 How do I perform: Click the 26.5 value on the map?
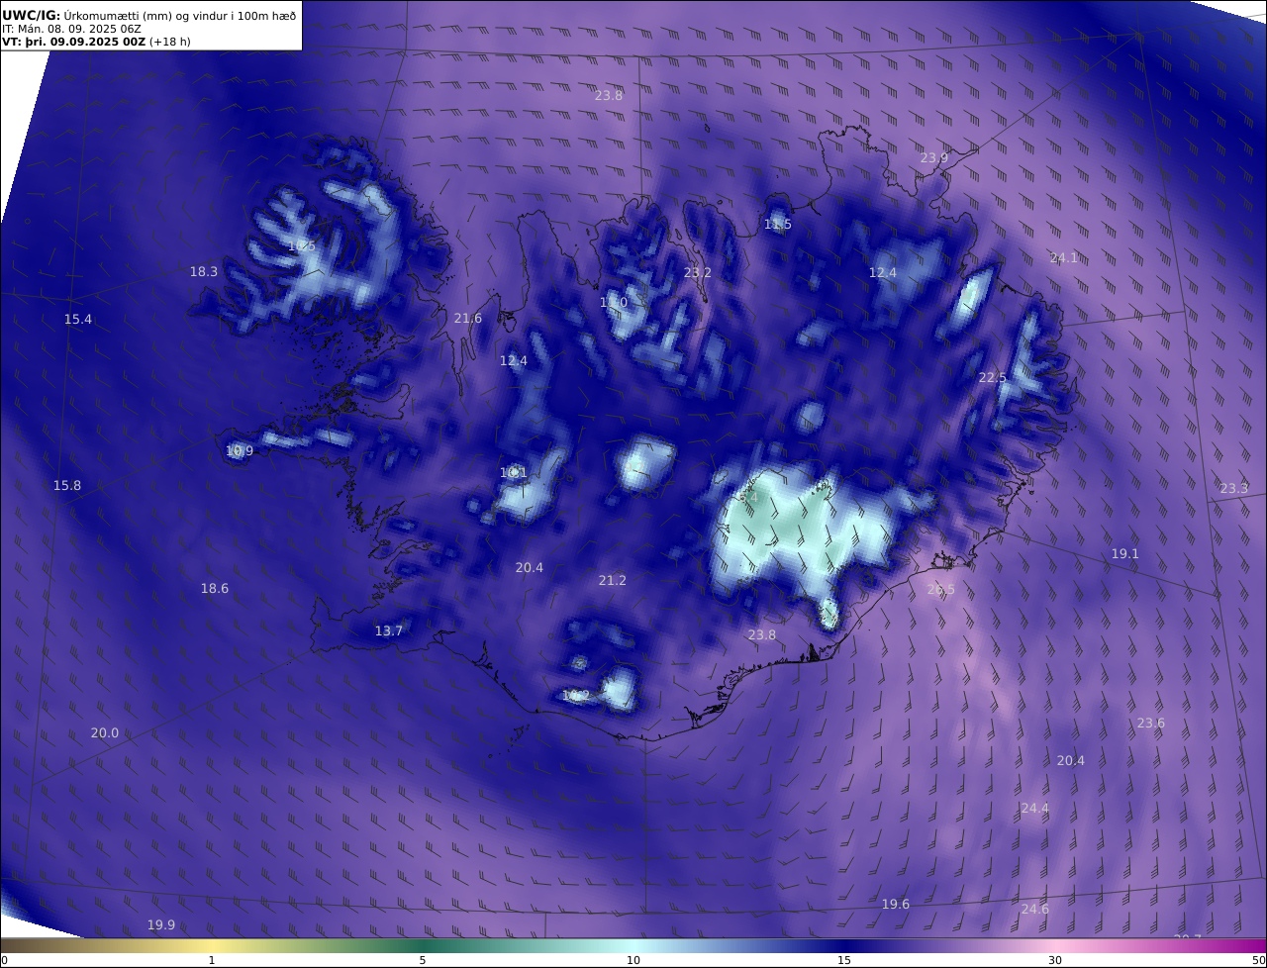point(941,590)
